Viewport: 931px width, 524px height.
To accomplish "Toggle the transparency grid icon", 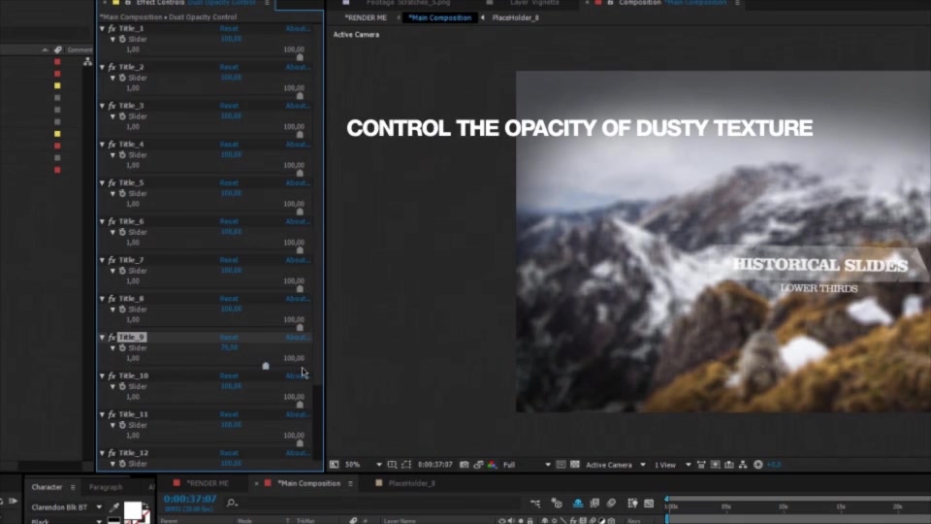I will pos(575,465).
